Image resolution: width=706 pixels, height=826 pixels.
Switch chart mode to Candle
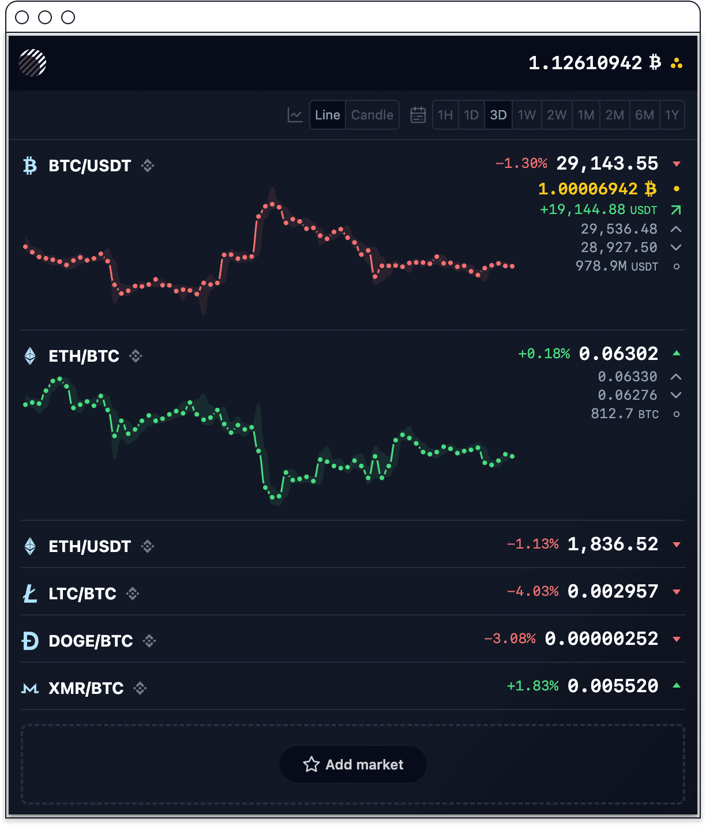(372, 115)
